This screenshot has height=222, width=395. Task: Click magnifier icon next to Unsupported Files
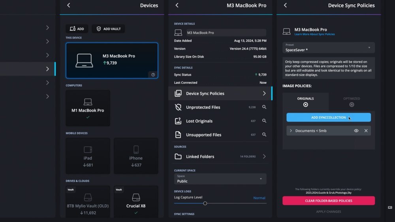[x=264, y=135]
